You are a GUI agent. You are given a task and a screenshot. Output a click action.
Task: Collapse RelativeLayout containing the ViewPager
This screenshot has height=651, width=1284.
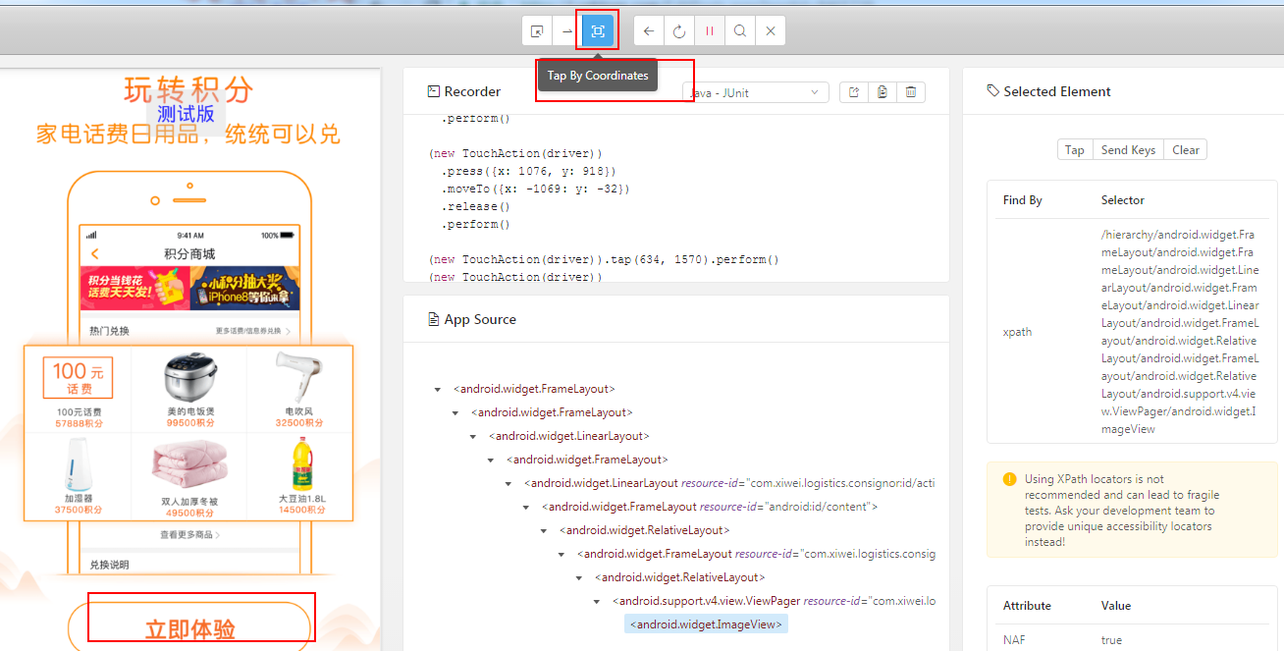coord(579,578)
